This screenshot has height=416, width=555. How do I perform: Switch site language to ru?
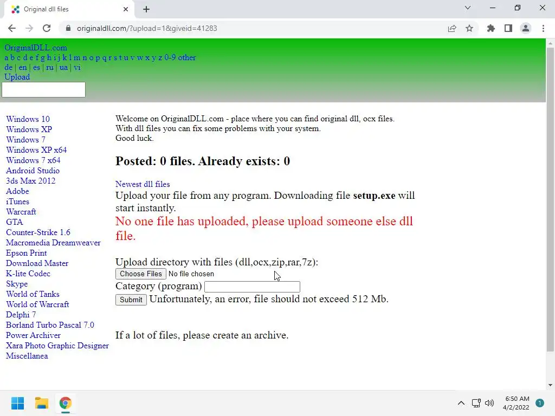pos(49,67)
